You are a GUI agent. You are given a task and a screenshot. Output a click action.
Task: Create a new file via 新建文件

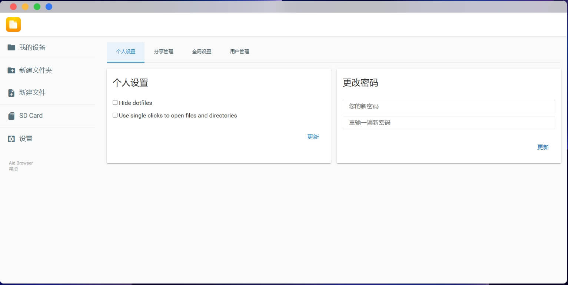[33, 93]
